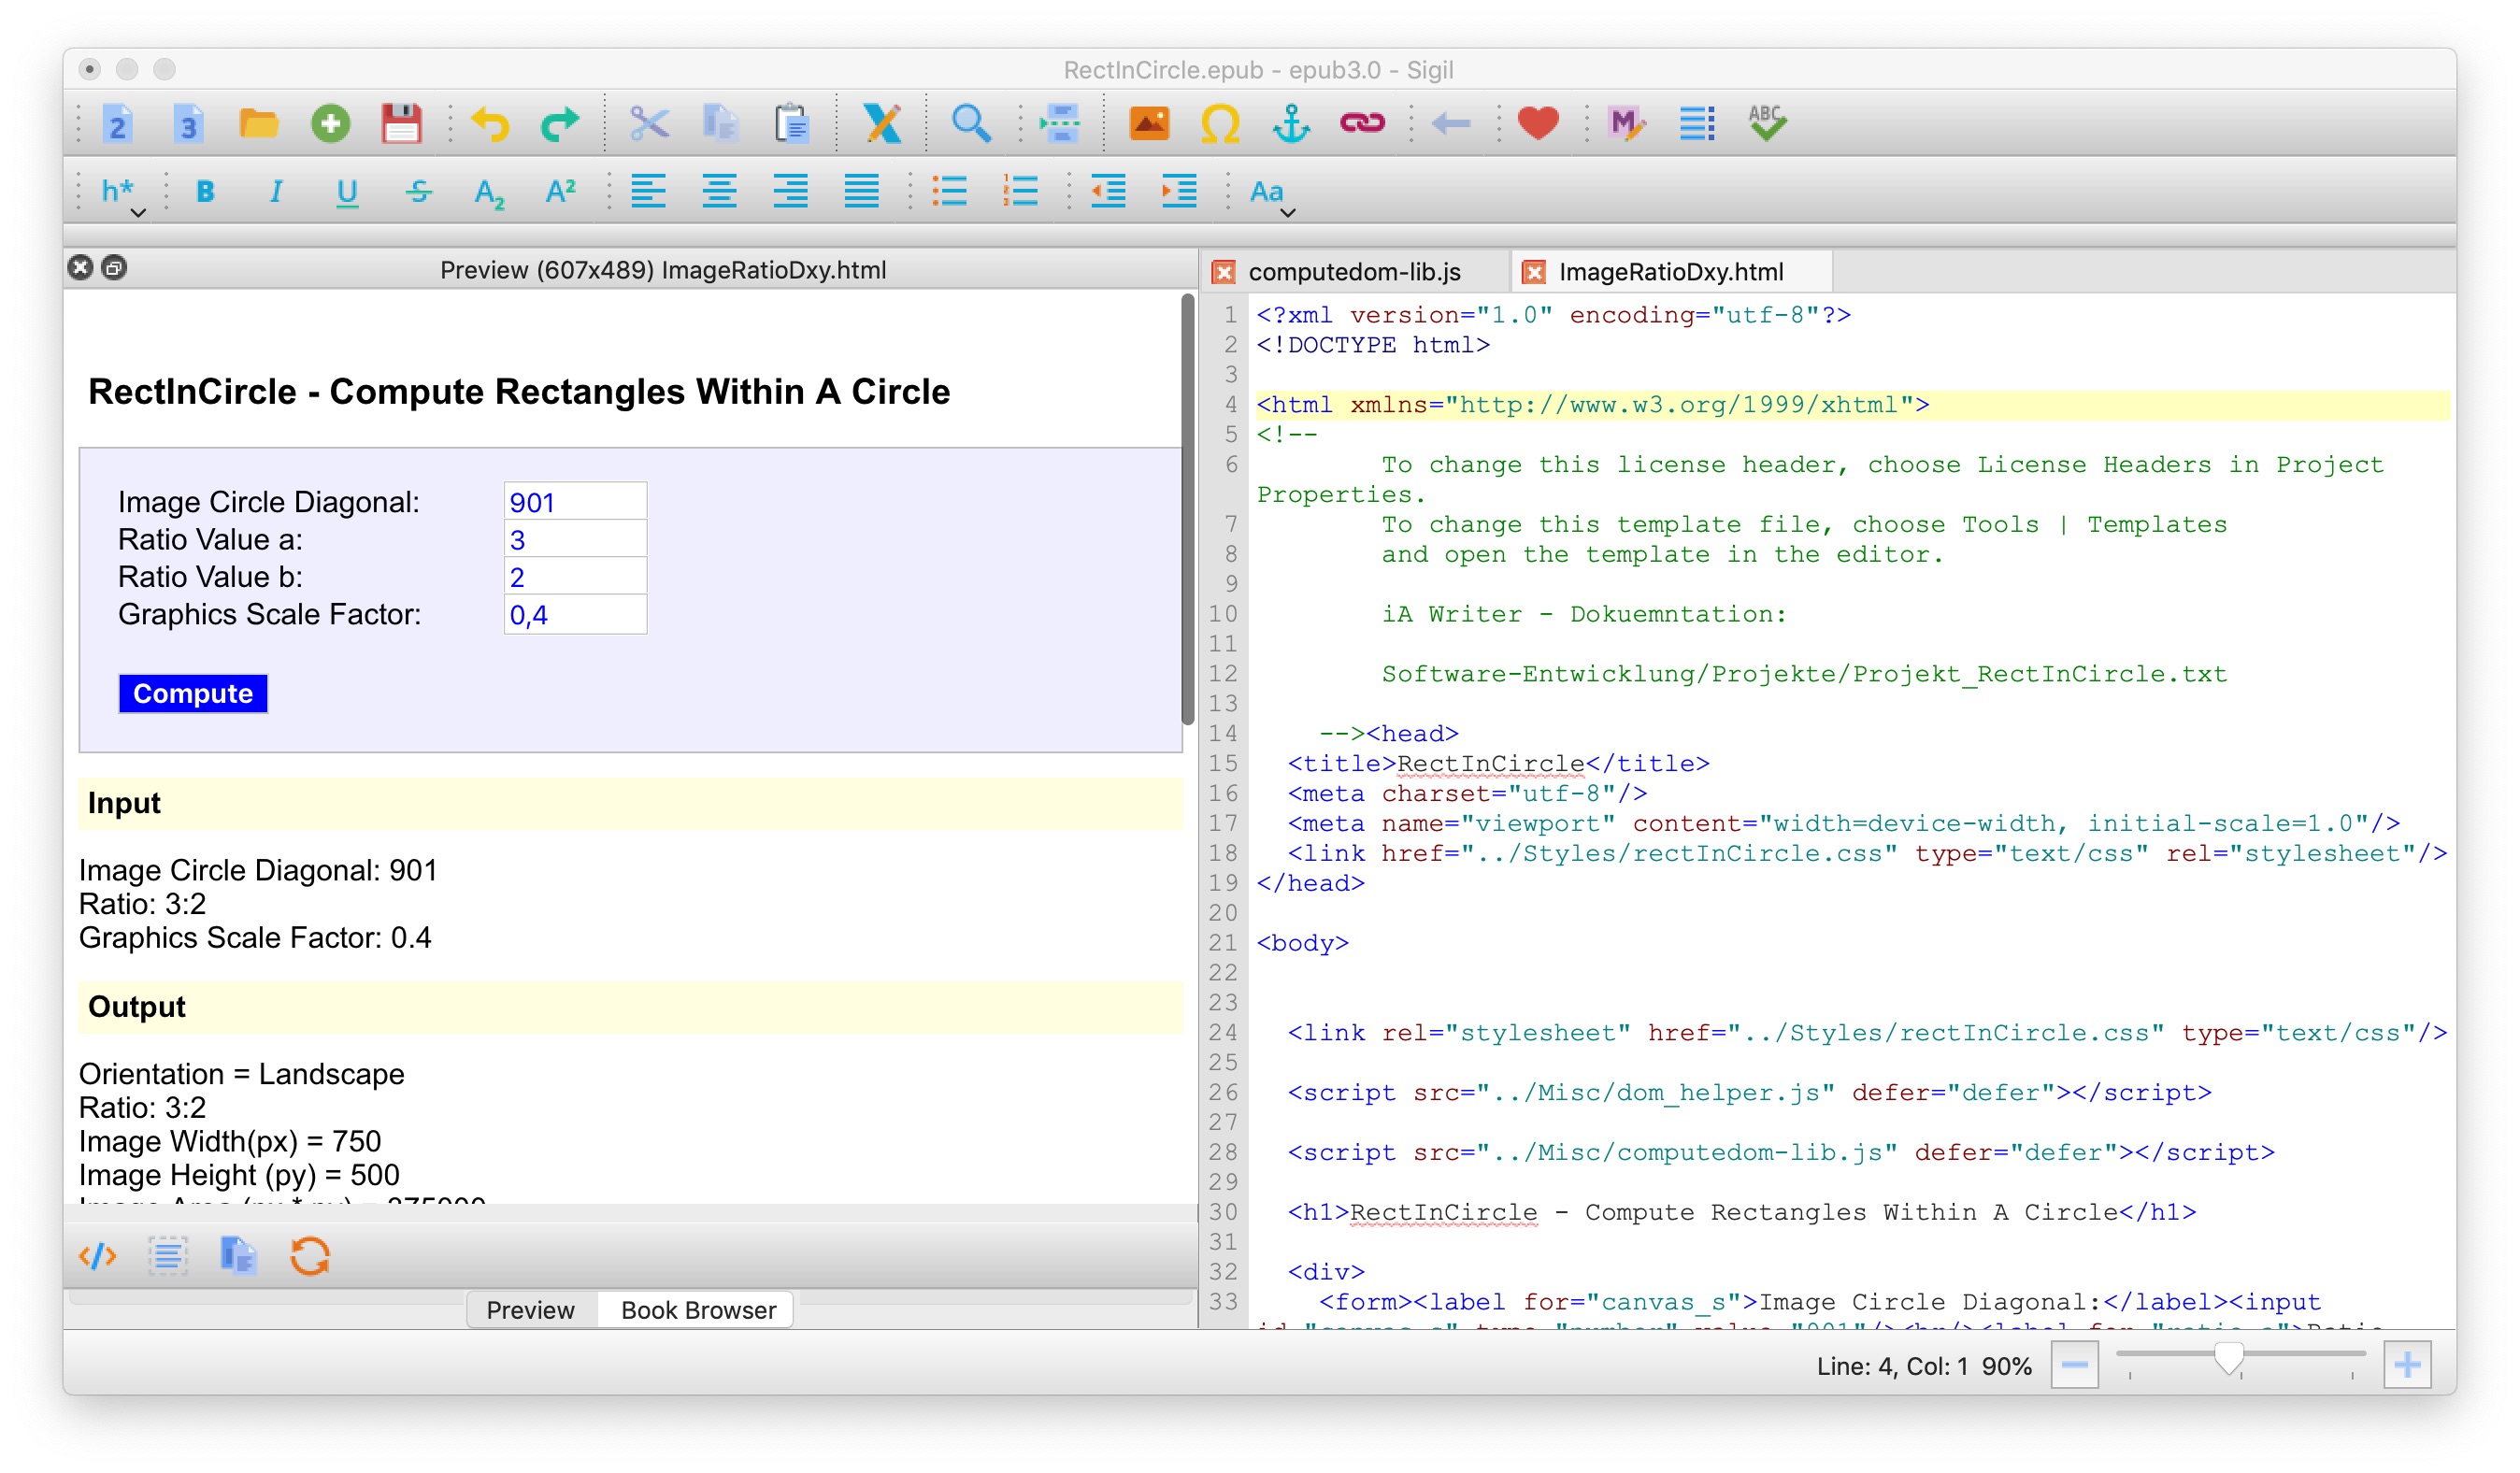The height and width of the screenshot is (1473, 2520).
Task: Reload Preview with orange refresh icon
Action: [x=310, y=1256]
